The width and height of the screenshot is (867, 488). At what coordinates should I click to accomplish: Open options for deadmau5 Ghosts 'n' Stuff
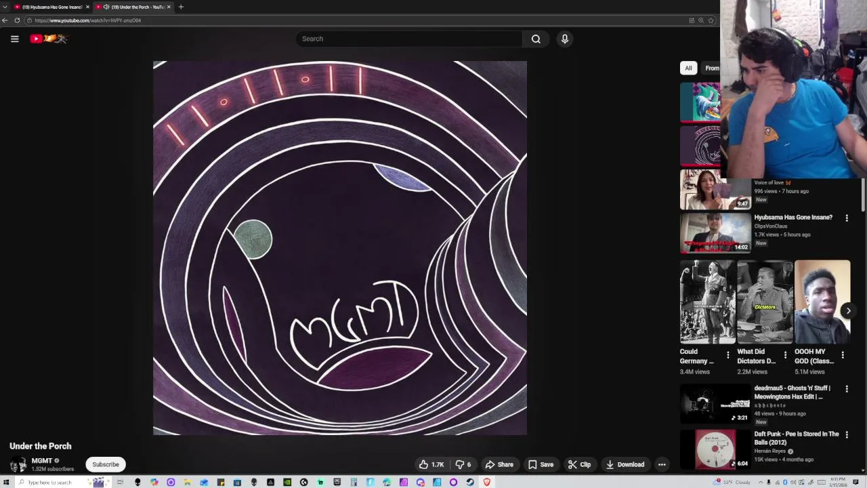pos(846,389)
